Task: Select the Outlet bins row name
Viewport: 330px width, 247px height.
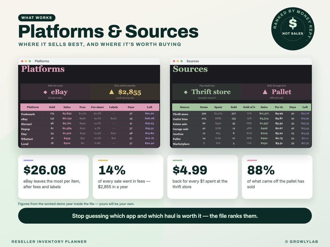Action: [x=180, y=119]
